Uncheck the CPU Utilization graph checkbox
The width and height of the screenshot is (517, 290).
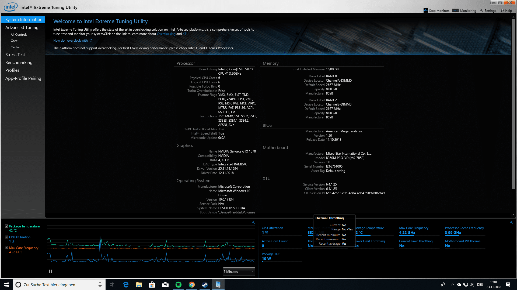[6, 237]
